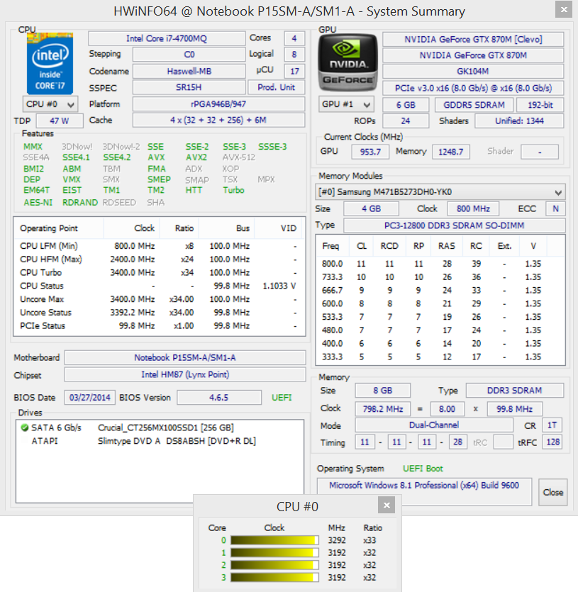The width and height of the screenshot is (578, 592).
Task: Click the Core 2 clock bar
Action: click(274, 565)
